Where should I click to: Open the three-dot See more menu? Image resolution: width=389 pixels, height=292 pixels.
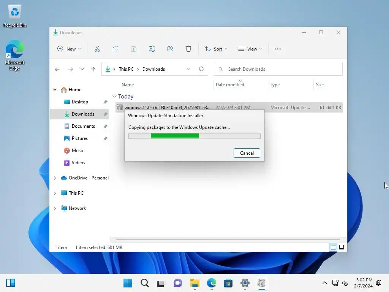pos(278,49)
